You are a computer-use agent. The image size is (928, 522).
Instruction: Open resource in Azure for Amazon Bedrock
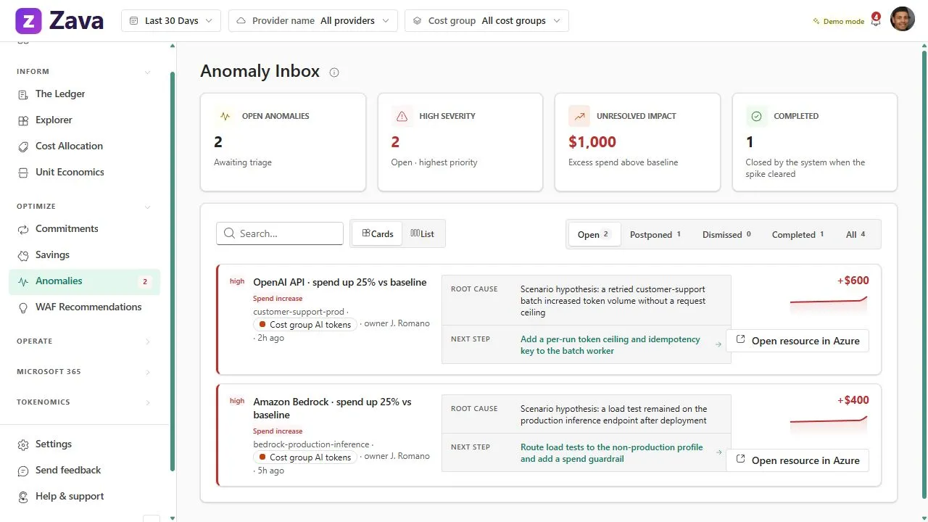pos(797,460)
